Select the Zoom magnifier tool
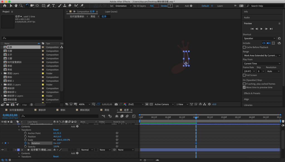285x162 pixels. point(21,6)
